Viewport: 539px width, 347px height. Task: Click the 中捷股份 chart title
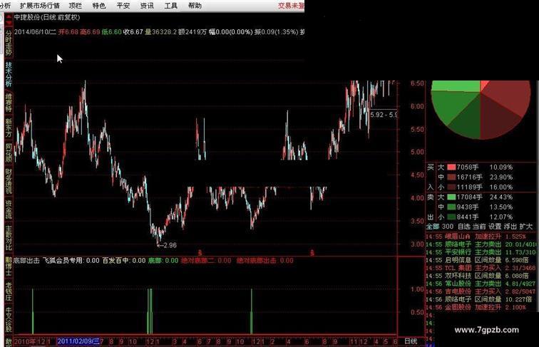click(47, 17)
